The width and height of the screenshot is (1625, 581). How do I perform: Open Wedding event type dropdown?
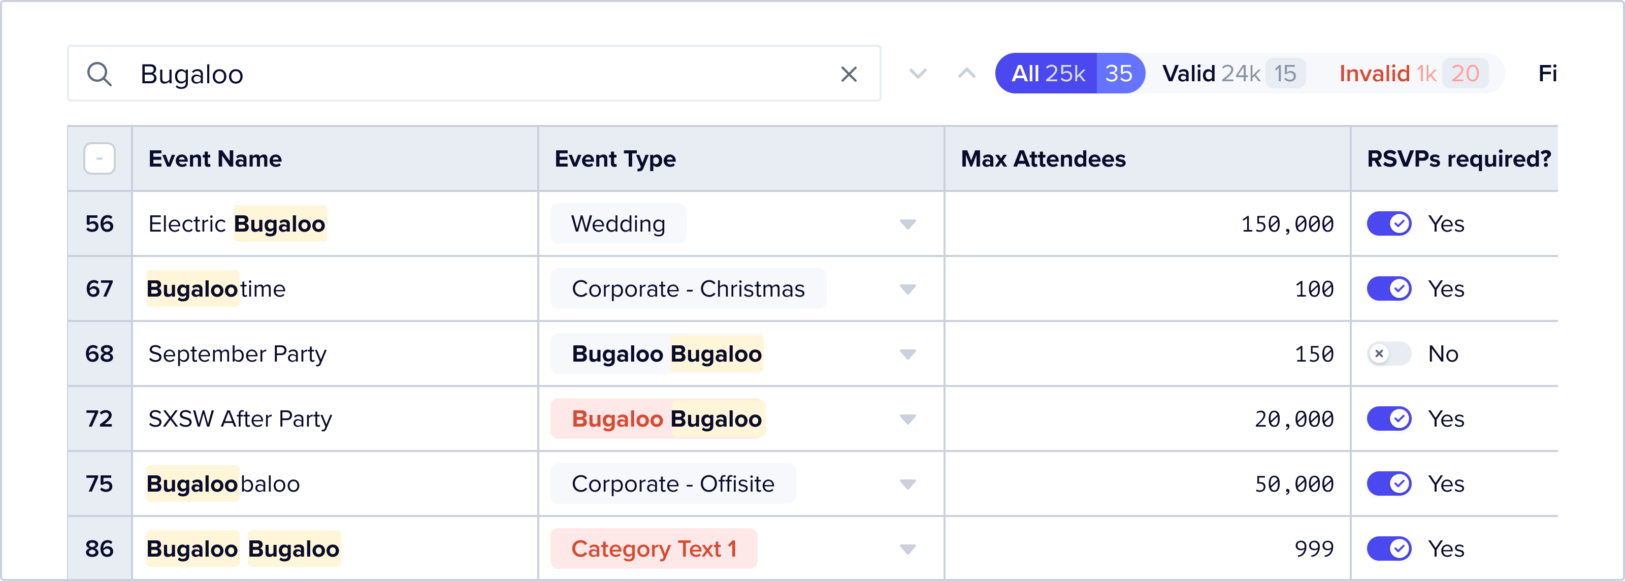(x=907, y=224)
